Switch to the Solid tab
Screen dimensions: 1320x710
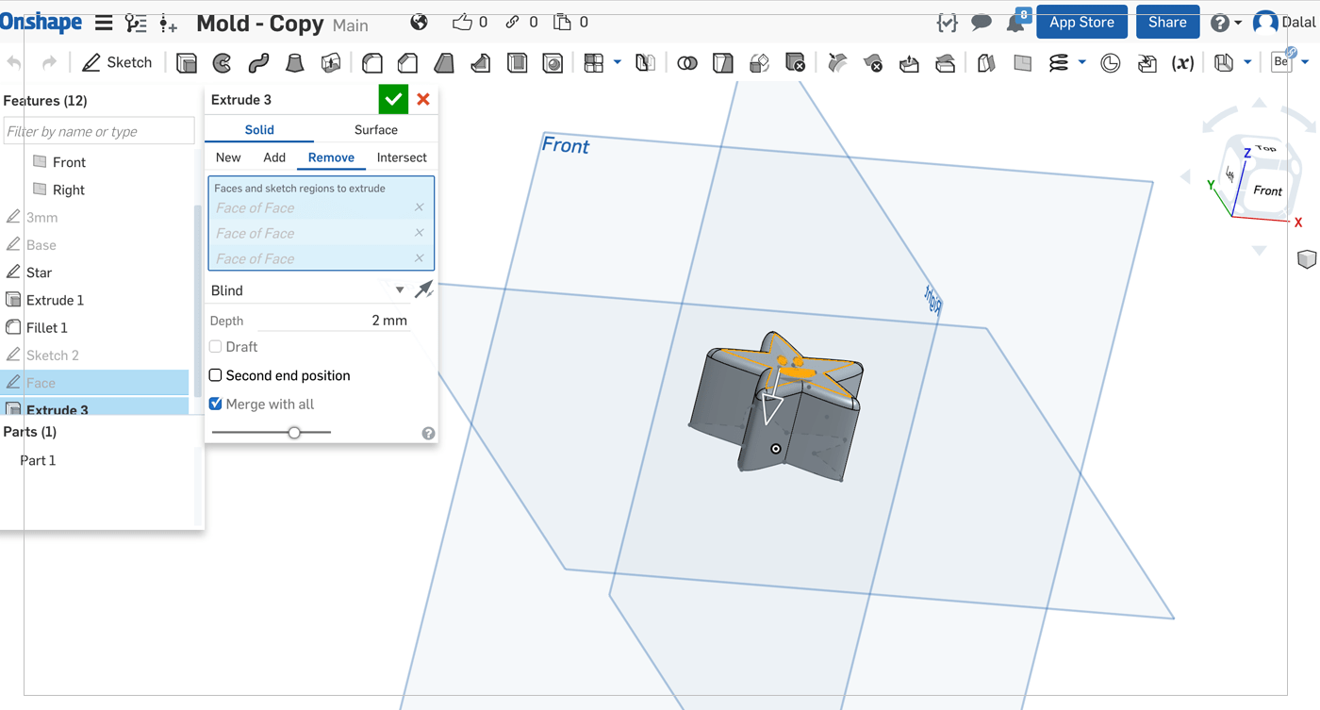pyautogui.click(x=259, y=130)
